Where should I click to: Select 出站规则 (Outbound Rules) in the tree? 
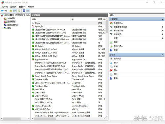coord(11,22)
